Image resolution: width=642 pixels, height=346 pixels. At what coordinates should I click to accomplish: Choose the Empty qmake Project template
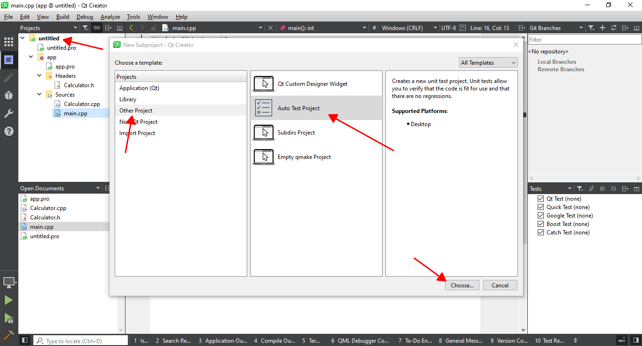point(316,157)
